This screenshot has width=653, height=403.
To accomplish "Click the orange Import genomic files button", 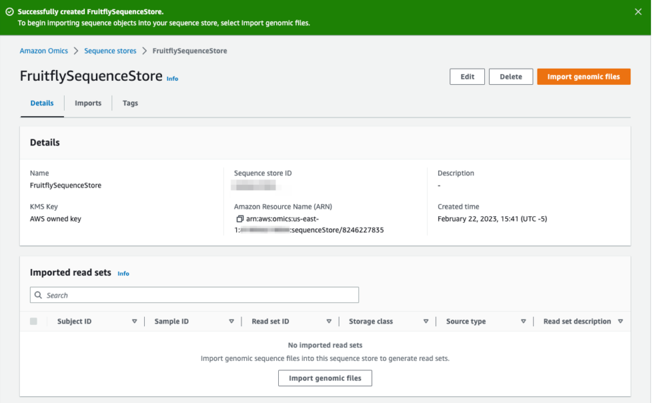I will [584, 76].
